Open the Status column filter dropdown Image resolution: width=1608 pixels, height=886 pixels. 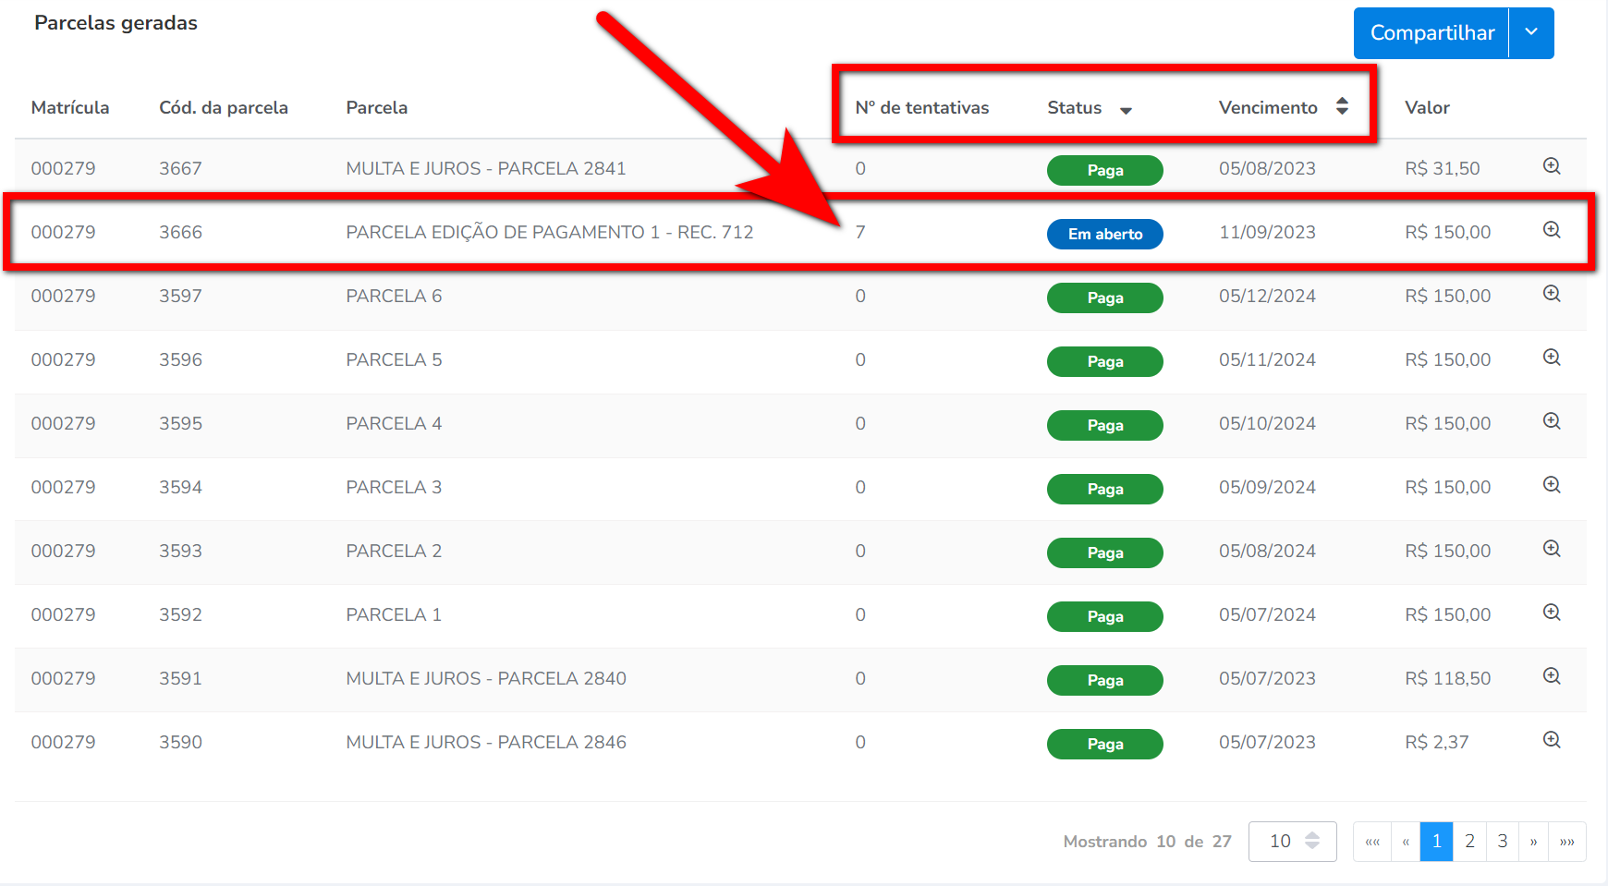(x=1126, y=110)
